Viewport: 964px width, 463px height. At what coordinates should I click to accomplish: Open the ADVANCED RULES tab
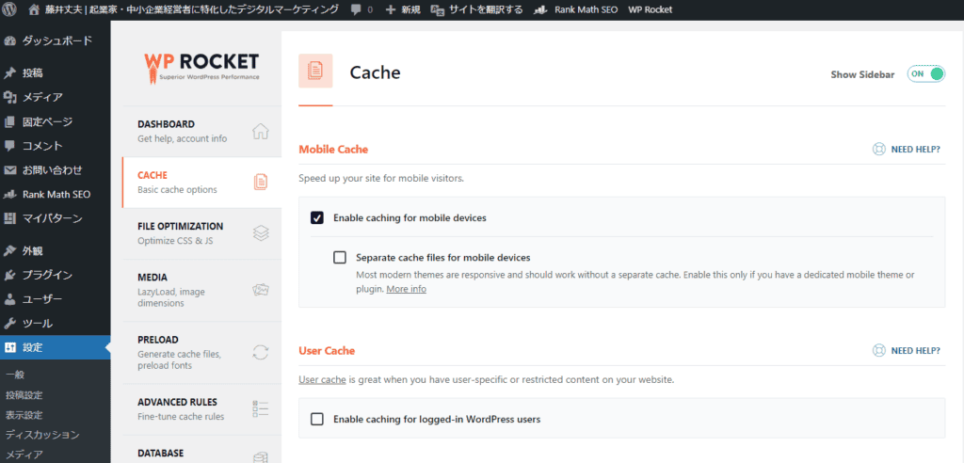pos(201,409)
